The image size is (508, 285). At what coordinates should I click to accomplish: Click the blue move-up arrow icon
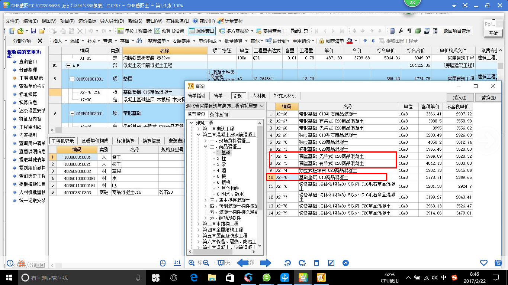pos(365,41)
